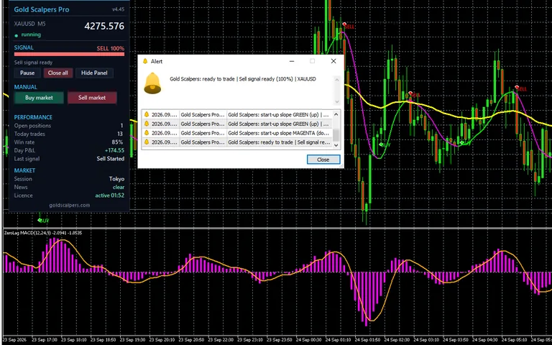This screenshot has height=345, width=552.
Task: Click the 23 Sep 20:10 time axis label
Action: tap(162, 340)
